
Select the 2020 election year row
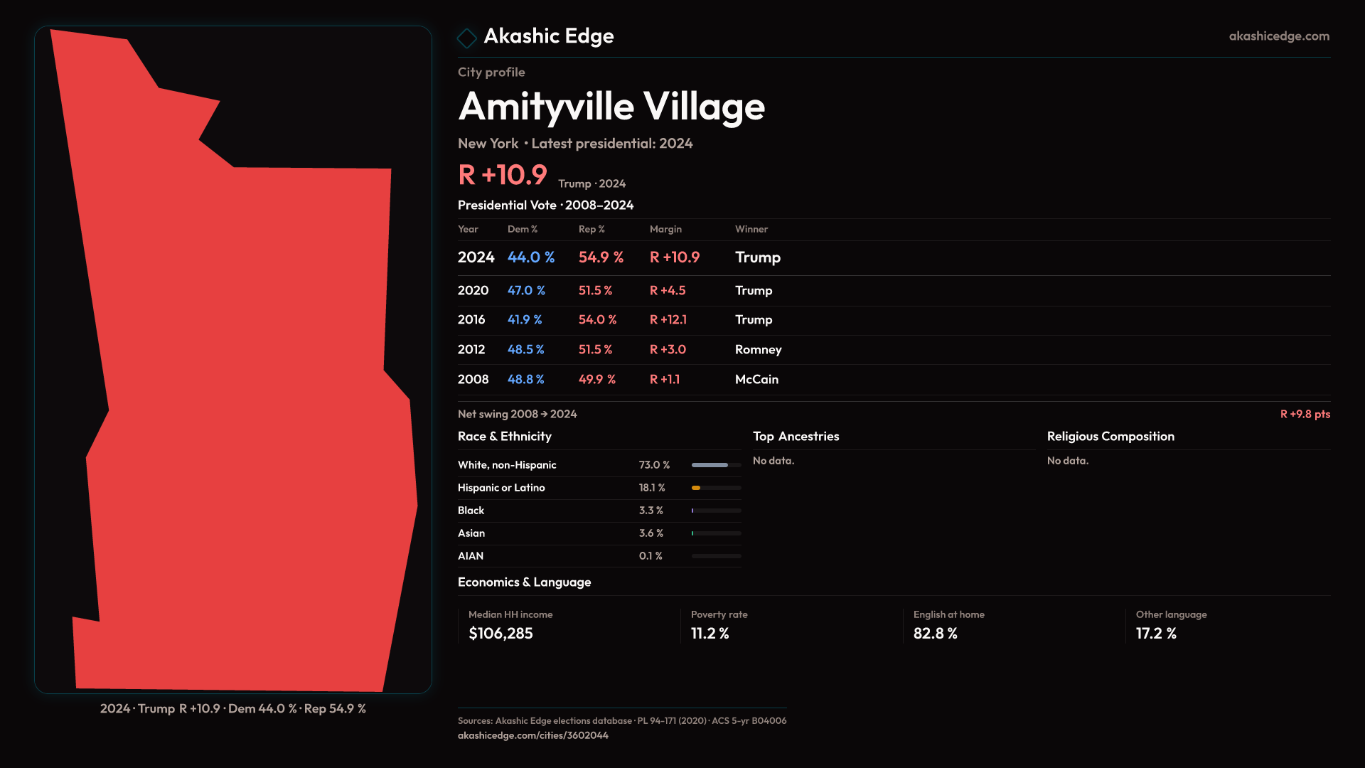coord(473,290)
